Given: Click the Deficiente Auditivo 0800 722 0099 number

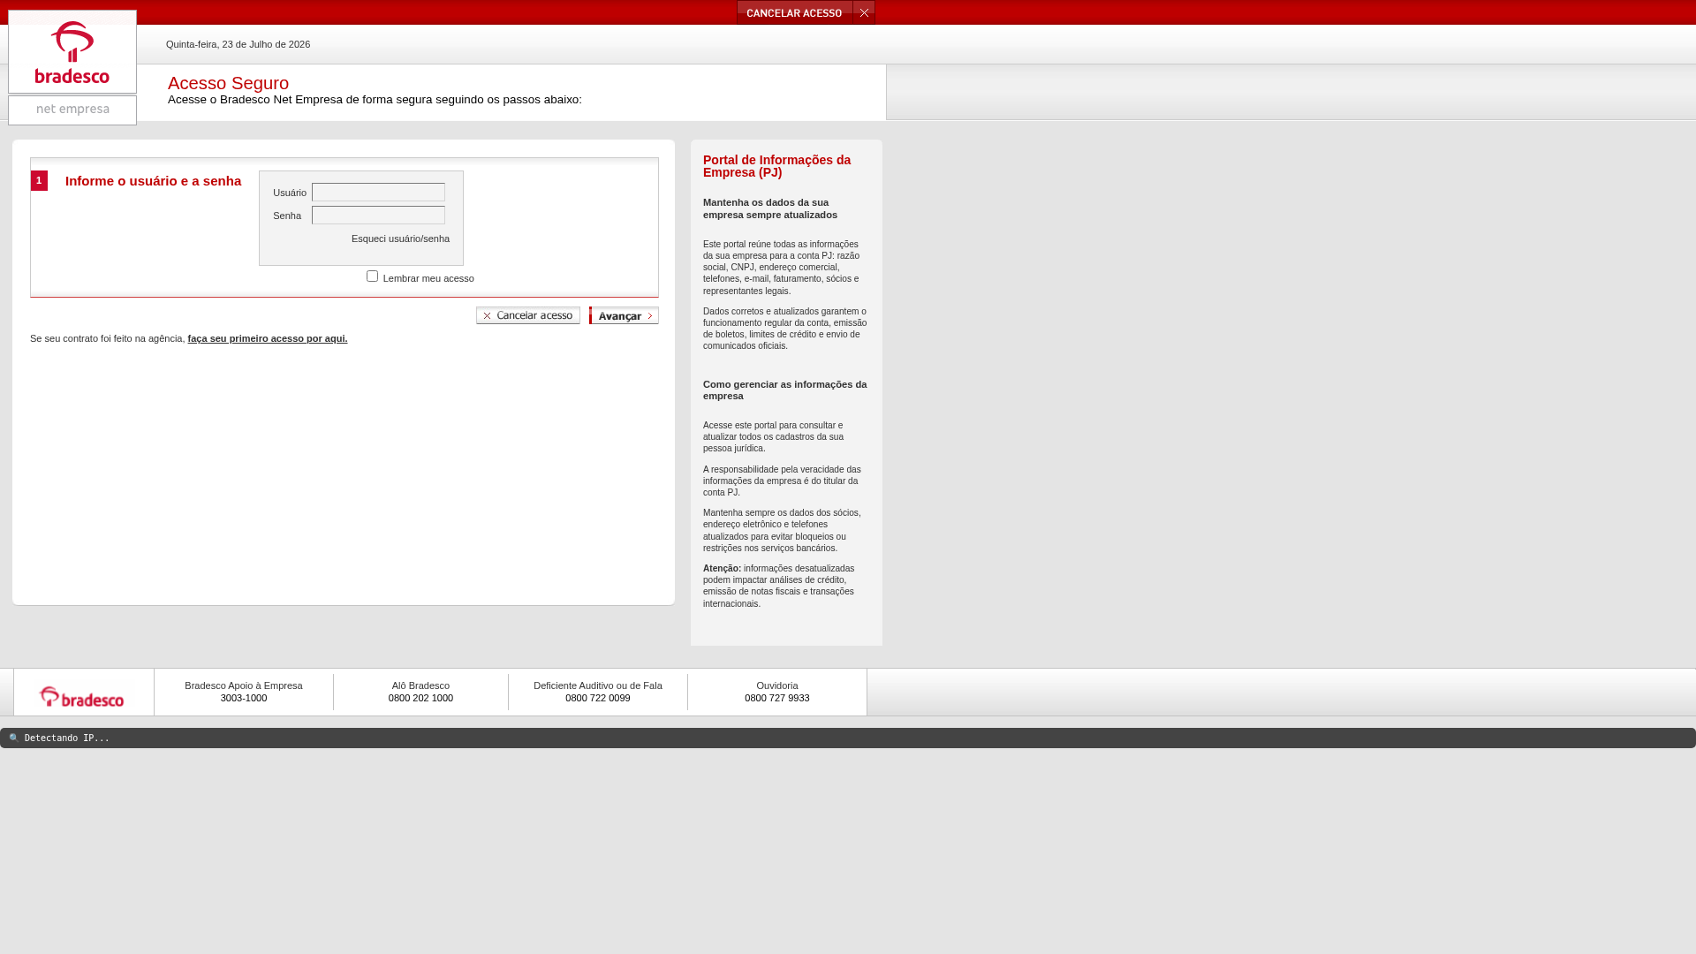Looking at the screenshot, I should click(598, 698).
